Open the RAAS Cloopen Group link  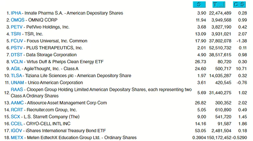[x=17, y=90]
